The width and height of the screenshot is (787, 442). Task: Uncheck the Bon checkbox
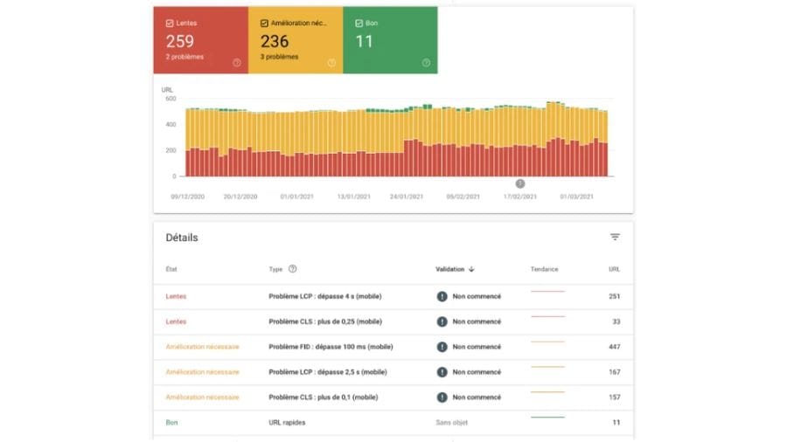(359, 23)
